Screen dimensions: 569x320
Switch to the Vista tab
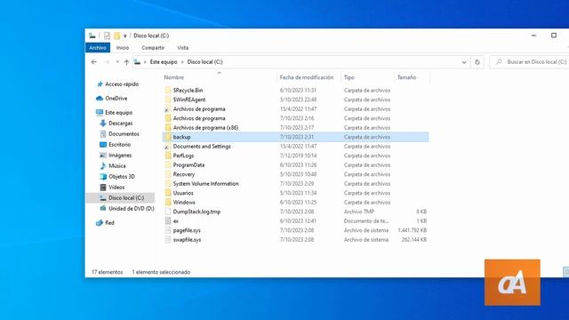coord(183,47)
